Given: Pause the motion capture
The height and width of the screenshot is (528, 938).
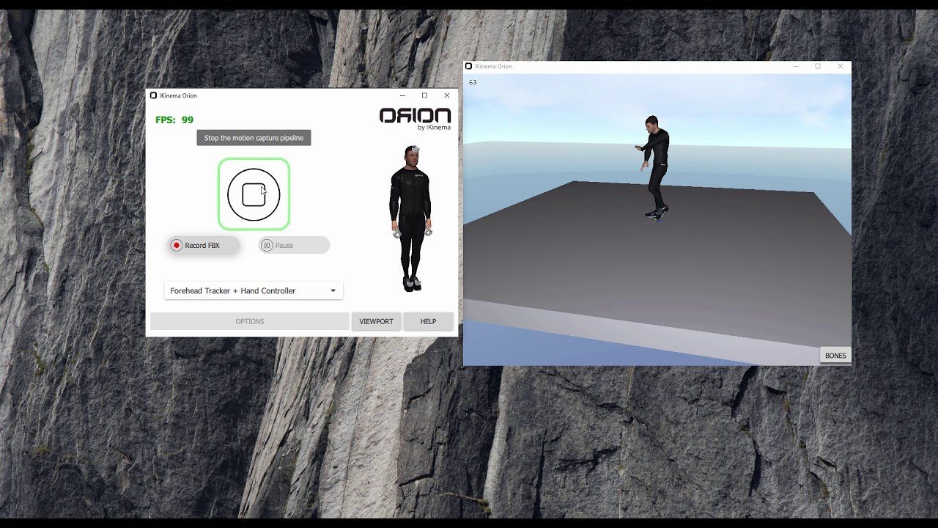Looking at the screenshot, I should (x=292, y=245).
